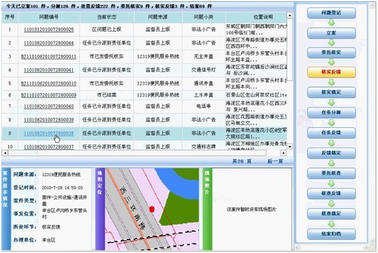Sort by 当前状态 column header

[x=106, y=17]
